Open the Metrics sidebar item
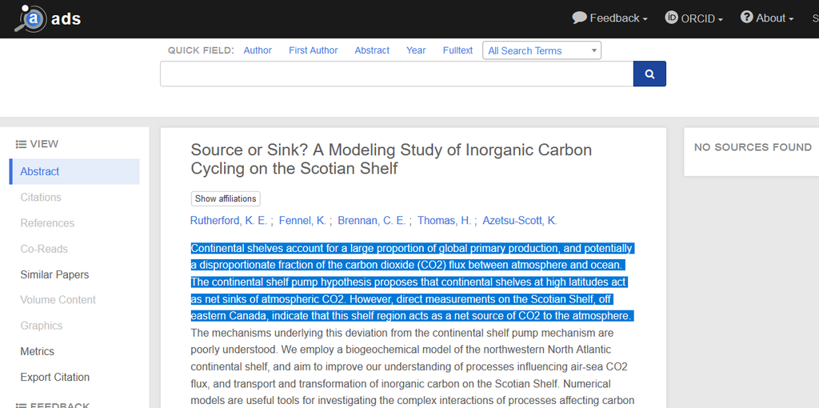The height and width of the screenshot is (408, 819). pos(38,351)
